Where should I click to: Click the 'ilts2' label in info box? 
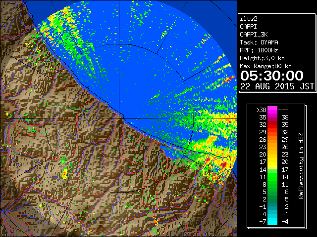tap(249, 19)
